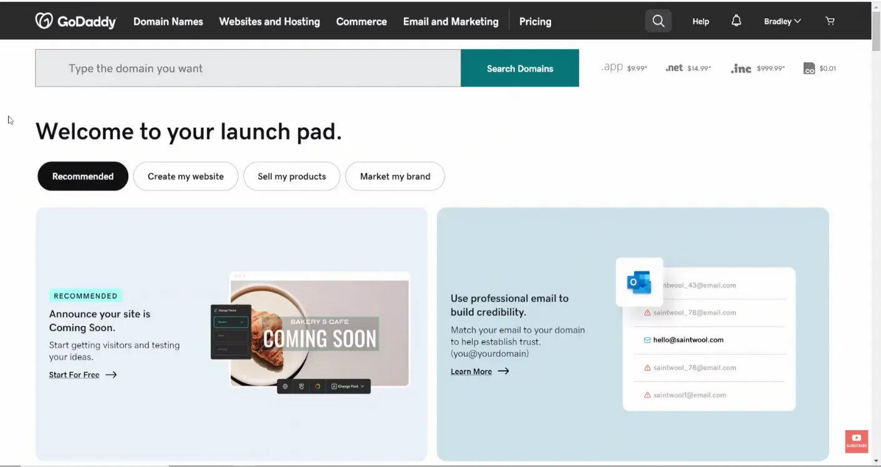
Task: Switch to Create my website tab
Action: 186,176
